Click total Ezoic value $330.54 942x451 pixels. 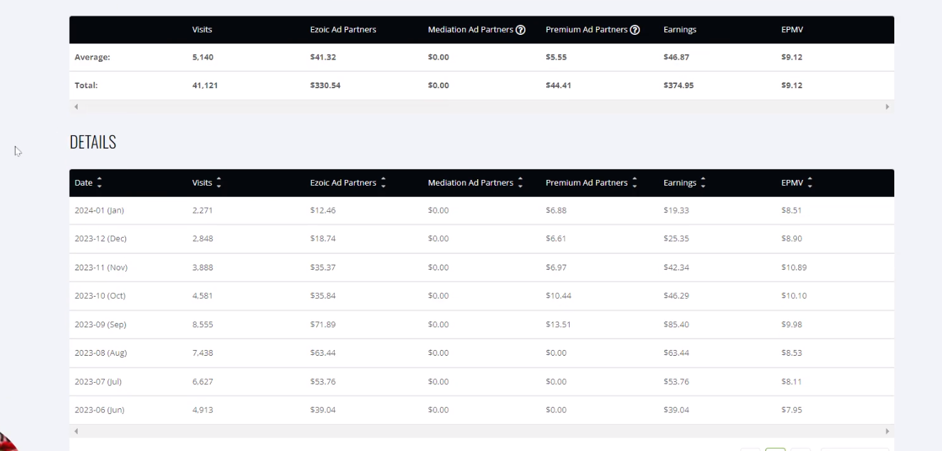[325, 85]
